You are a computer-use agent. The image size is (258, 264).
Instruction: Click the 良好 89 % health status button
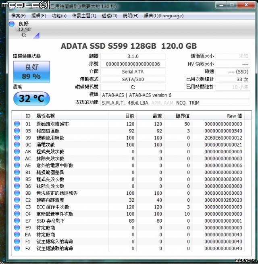coord(31,72)
